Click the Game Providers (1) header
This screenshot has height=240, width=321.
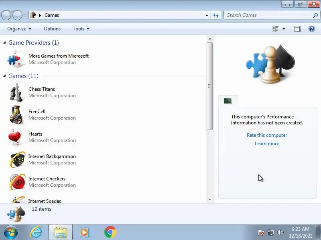(34, 43)
